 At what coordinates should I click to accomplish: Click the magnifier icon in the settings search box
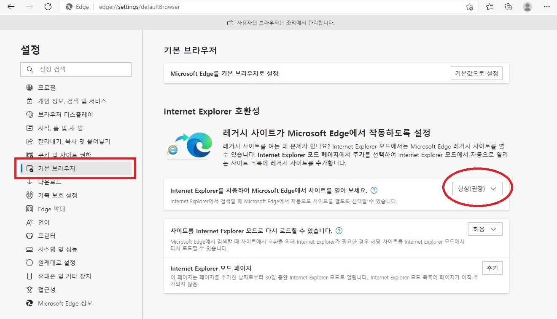(30, 69)
